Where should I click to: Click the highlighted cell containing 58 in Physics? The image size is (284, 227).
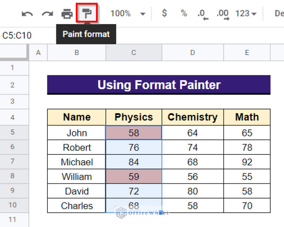tap(134, 133)
